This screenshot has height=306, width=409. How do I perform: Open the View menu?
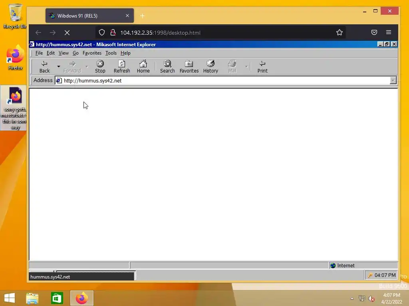point(64,53)
